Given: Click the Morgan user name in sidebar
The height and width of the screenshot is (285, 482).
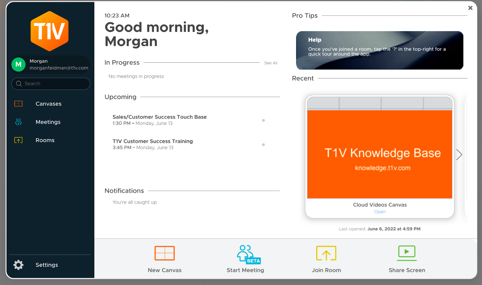Looking at the screenshot, I should pos(39,61).
